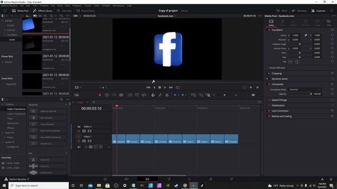
Task: Click the Flip vertical button
Action: coord(297,62)
